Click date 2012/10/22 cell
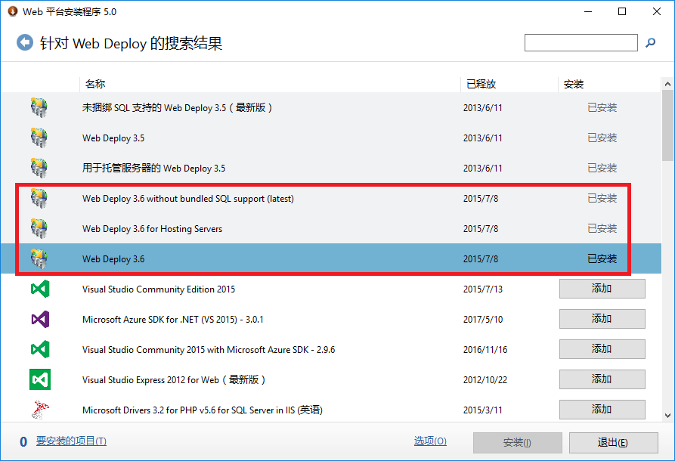This screenshot has height=461, width=675. [x=485, y=379]
